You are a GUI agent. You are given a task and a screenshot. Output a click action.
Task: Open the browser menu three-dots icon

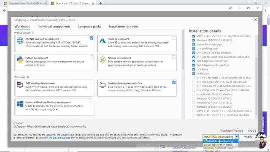tap(266, 10)
